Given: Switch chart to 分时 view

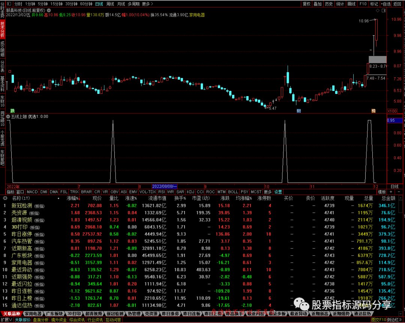Looking at the screenshot, I should [18, 4].
